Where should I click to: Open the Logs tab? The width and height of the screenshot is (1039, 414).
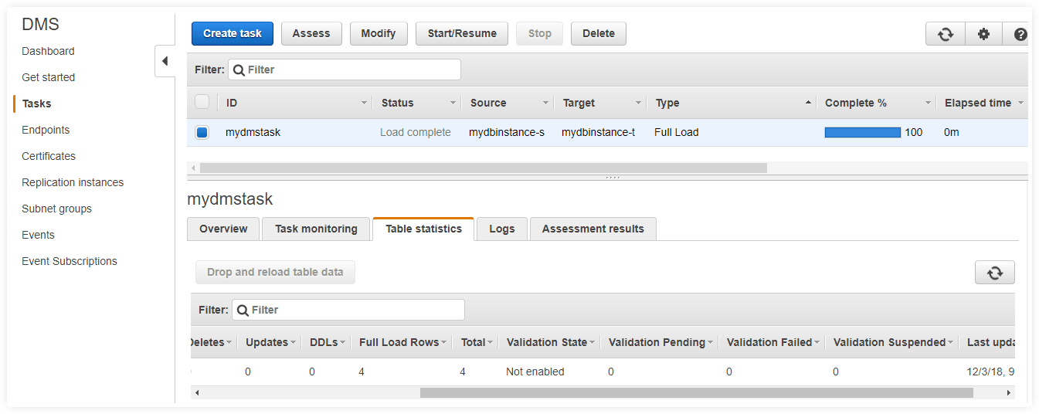(501, 229)
